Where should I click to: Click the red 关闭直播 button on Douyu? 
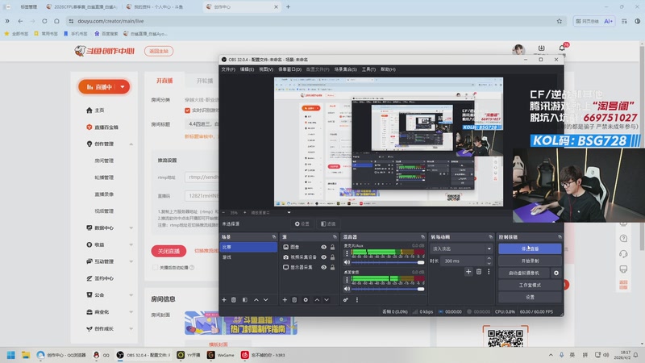pos(169,251)
